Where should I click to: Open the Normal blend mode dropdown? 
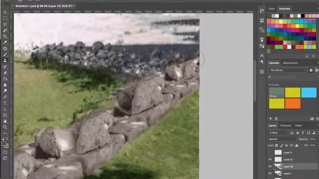coord(283,139)
